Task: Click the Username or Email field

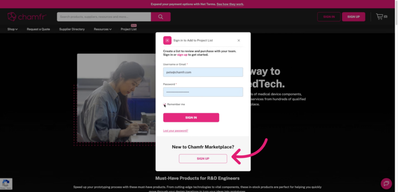Action: click(x=203, y=72)
